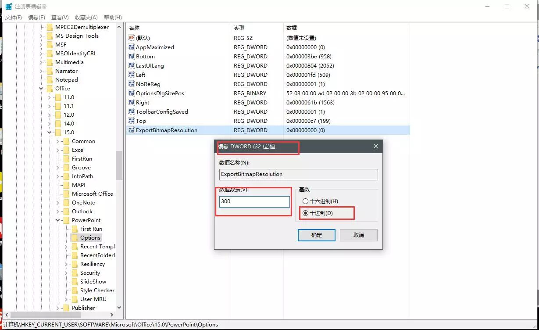Click the SlideShow folder icon in tree
539x330 pixels.
tap(75, 281)
